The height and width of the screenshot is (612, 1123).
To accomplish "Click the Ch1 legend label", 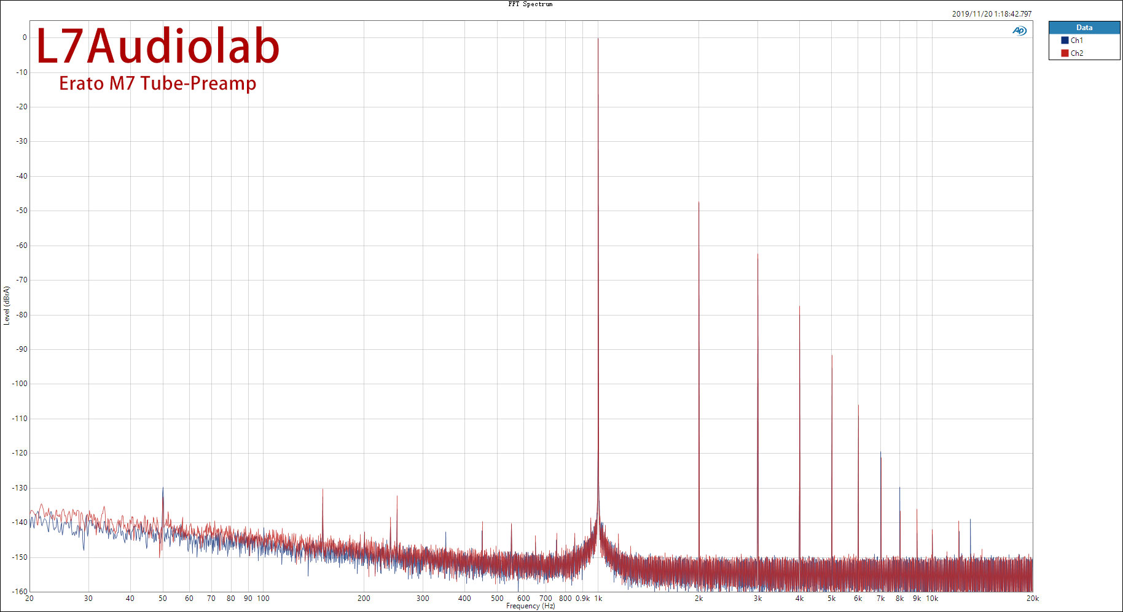I will click(x=1077, y=41).
